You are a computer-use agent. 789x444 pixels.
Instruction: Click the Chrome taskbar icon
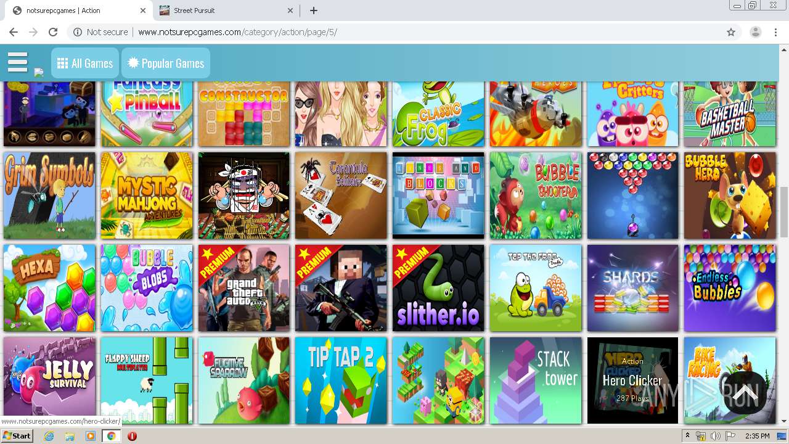[x=111, y=436]
